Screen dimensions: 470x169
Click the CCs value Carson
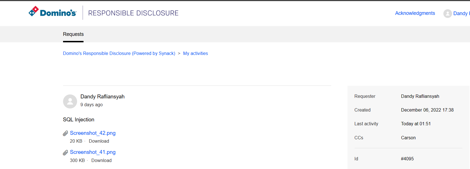pyautogui.click(x=408, y=138)
